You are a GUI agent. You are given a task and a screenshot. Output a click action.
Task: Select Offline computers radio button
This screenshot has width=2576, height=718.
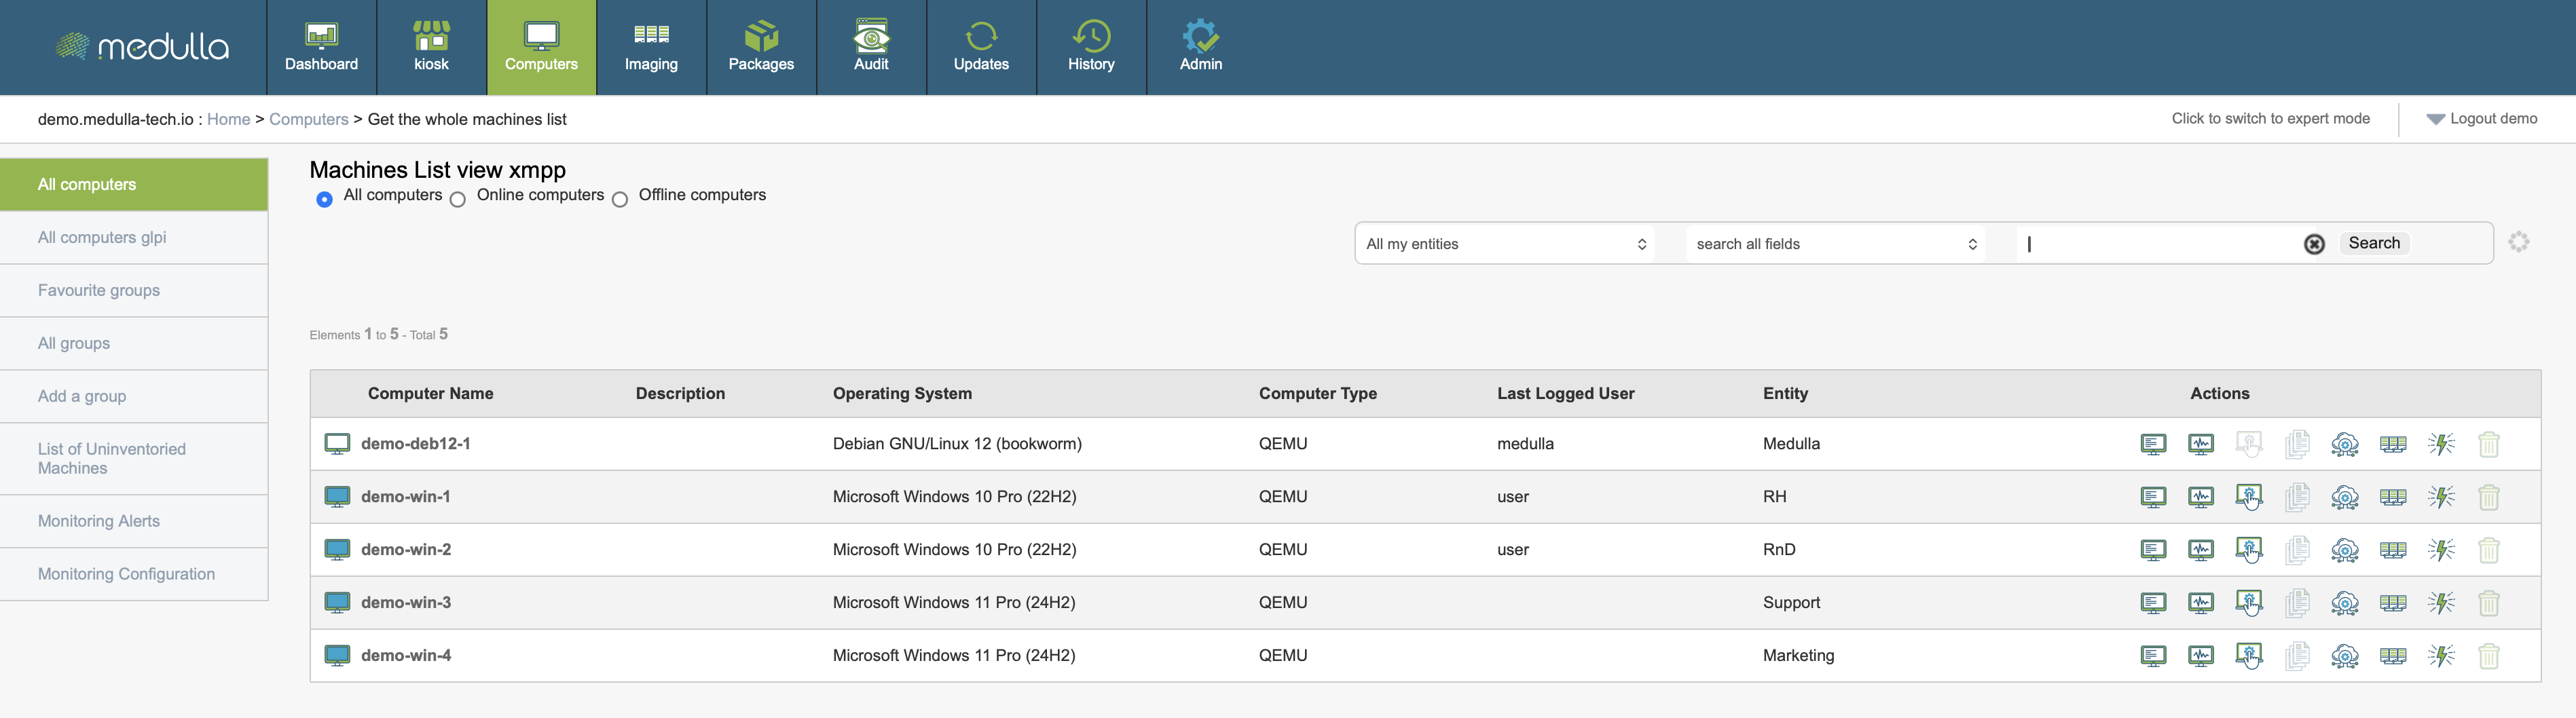[x=620, y=199]
